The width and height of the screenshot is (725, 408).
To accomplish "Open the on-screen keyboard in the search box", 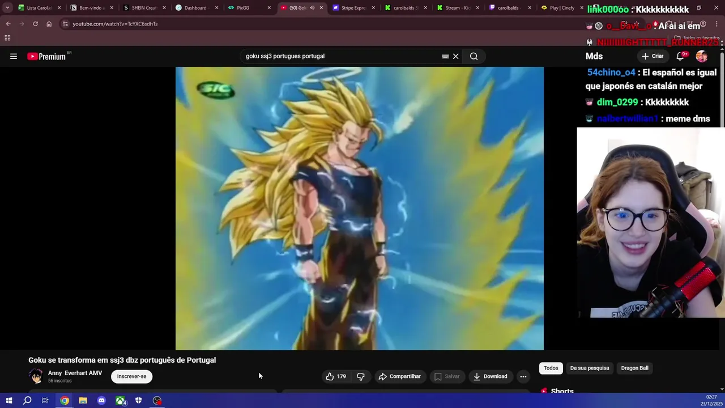I will 445,56.
